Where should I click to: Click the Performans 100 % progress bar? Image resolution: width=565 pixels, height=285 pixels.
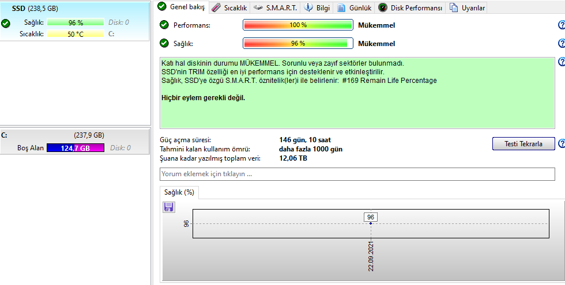click(298, 25)
